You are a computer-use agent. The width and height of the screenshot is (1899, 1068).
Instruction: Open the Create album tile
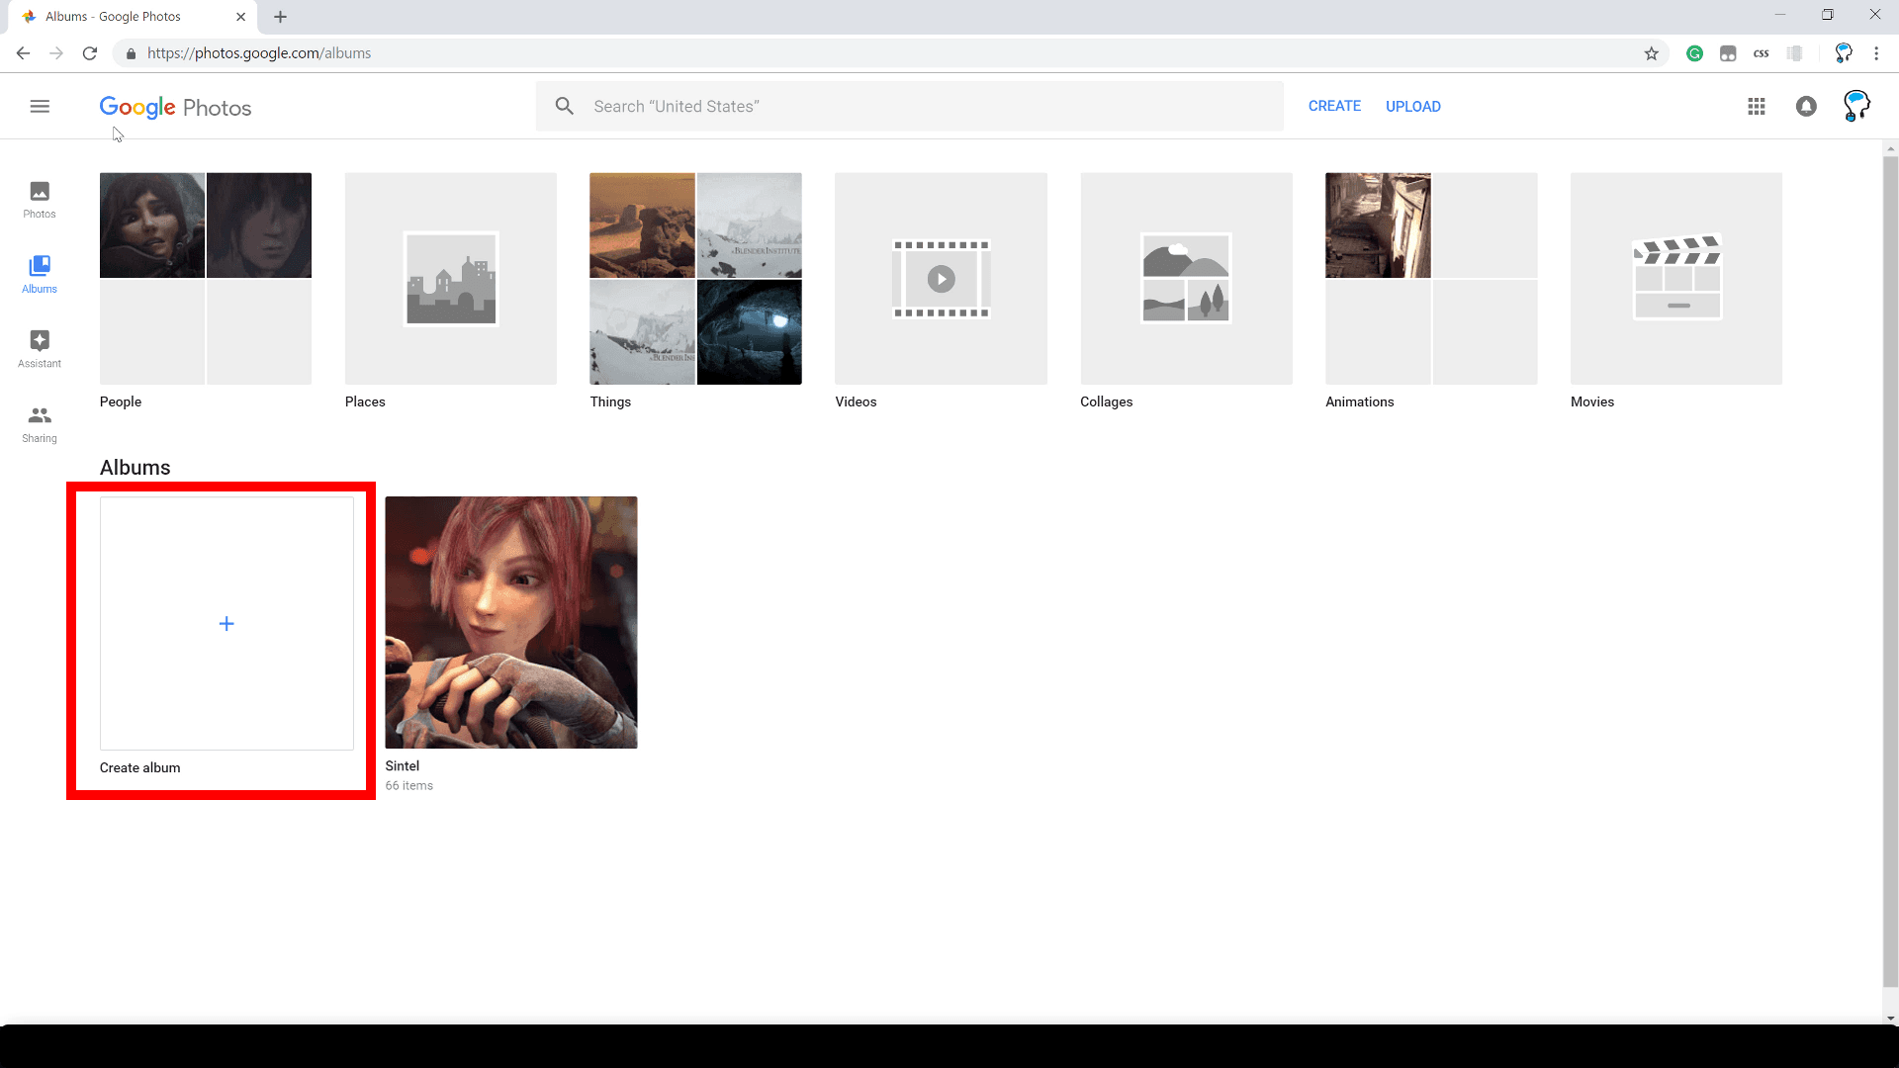pos(226,623)
